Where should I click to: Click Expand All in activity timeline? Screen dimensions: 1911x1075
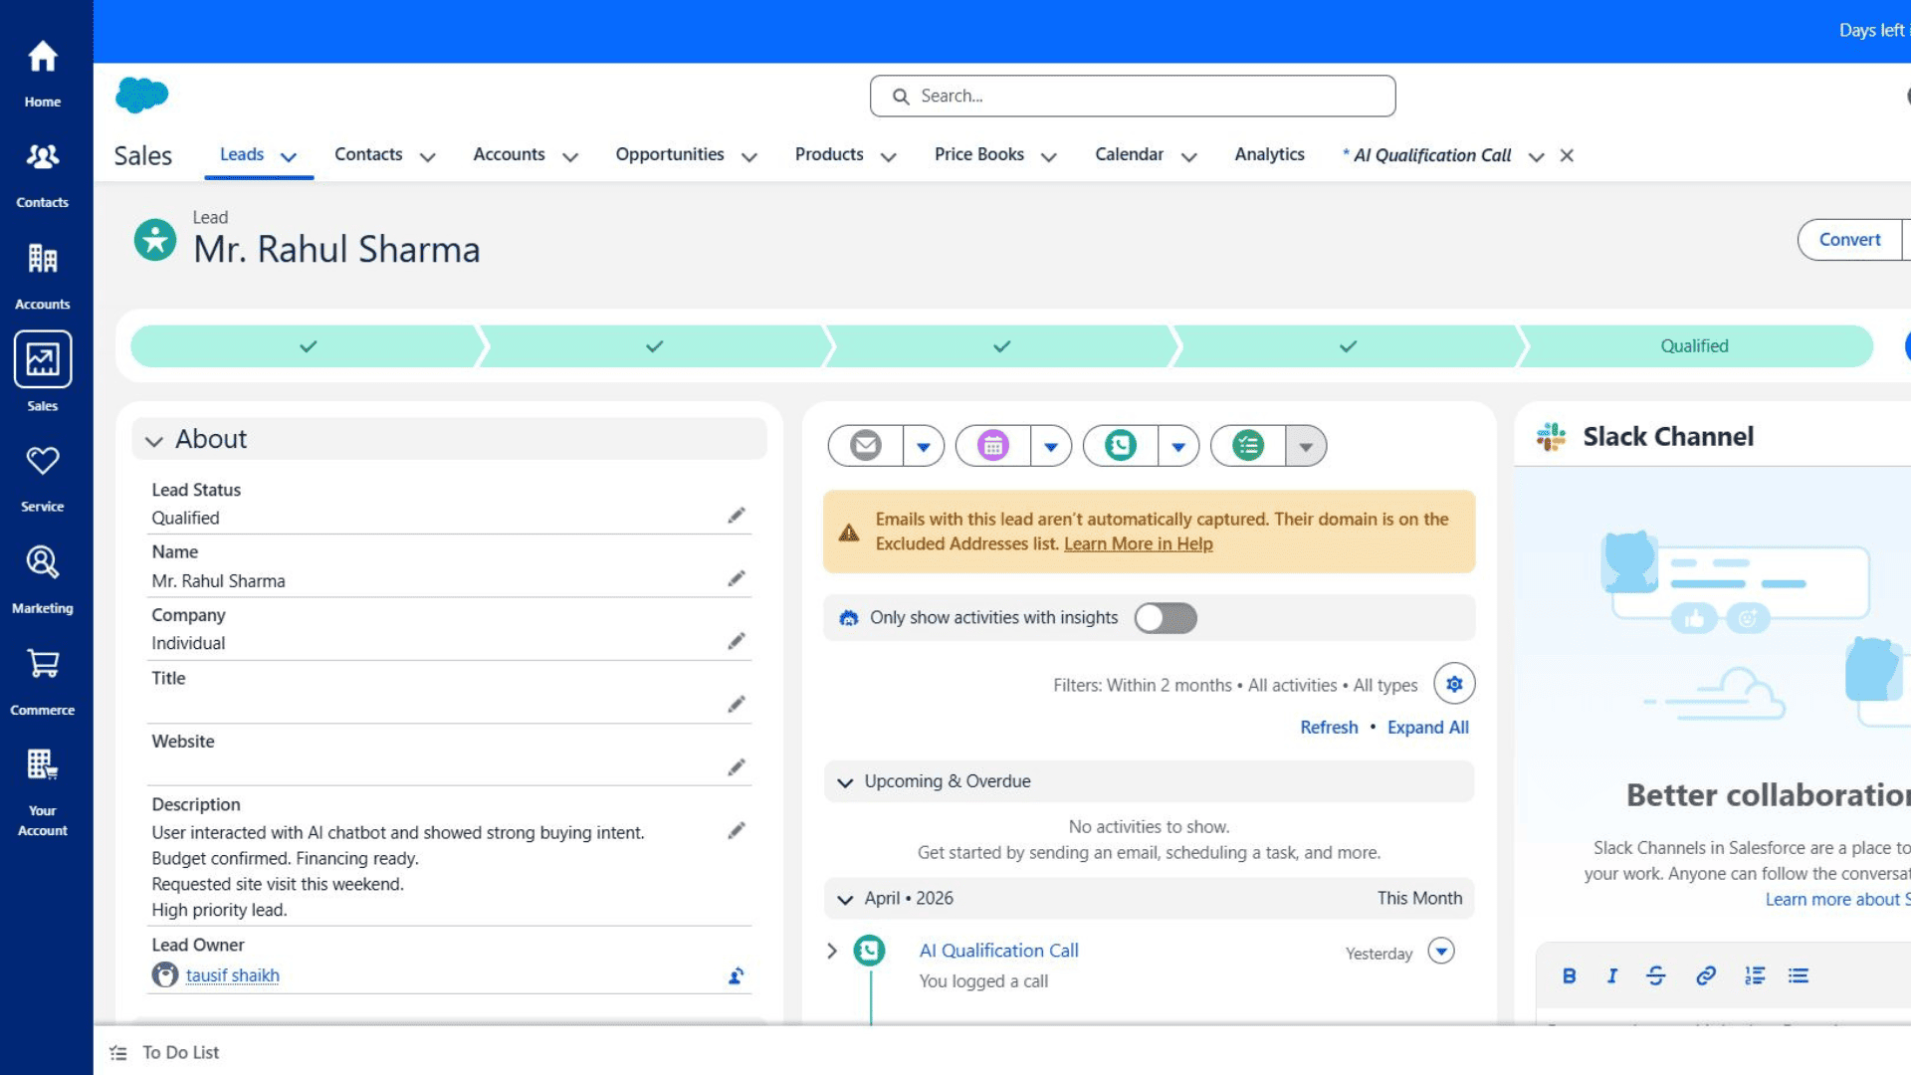(1428, 728)
